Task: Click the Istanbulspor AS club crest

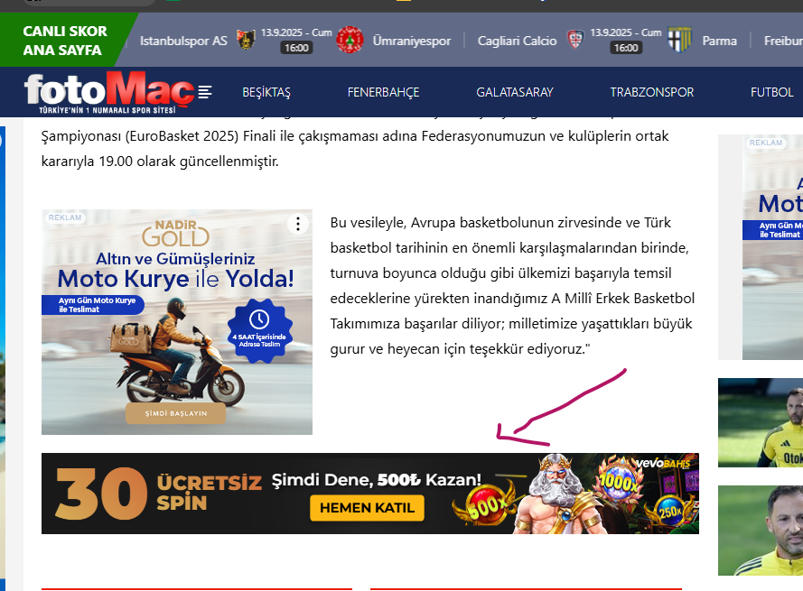Action: (x=246, y=40)
